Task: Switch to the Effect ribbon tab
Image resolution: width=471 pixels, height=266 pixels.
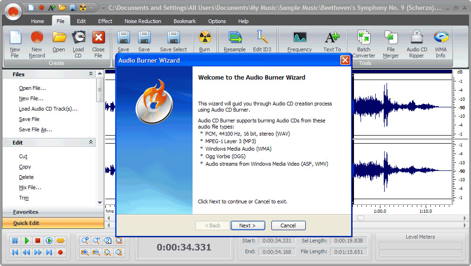Action: pos(105,21)
